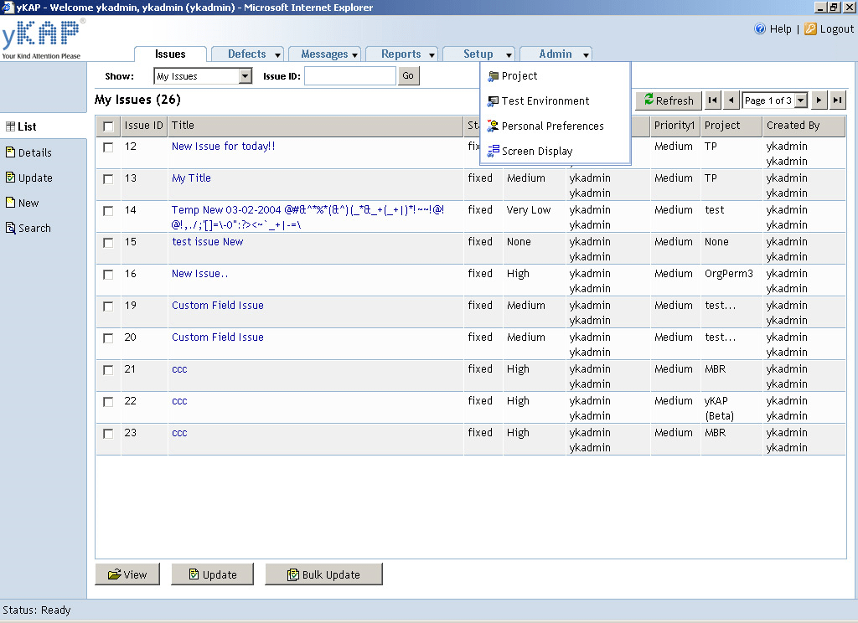This screenshot has height=623, width=858.
Task: Click the Search magnifier icon in sidebar
Action: click(10, 228)
